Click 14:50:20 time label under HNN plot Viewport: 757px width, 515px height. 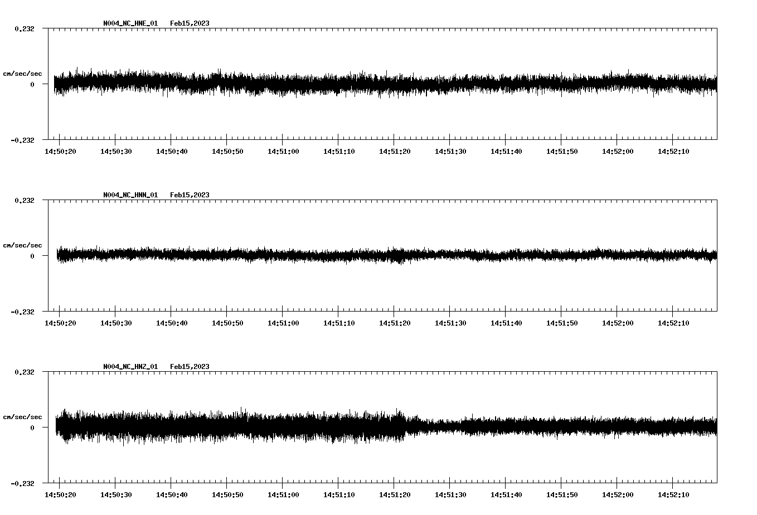pyautogui.click(x=60, y=323)
